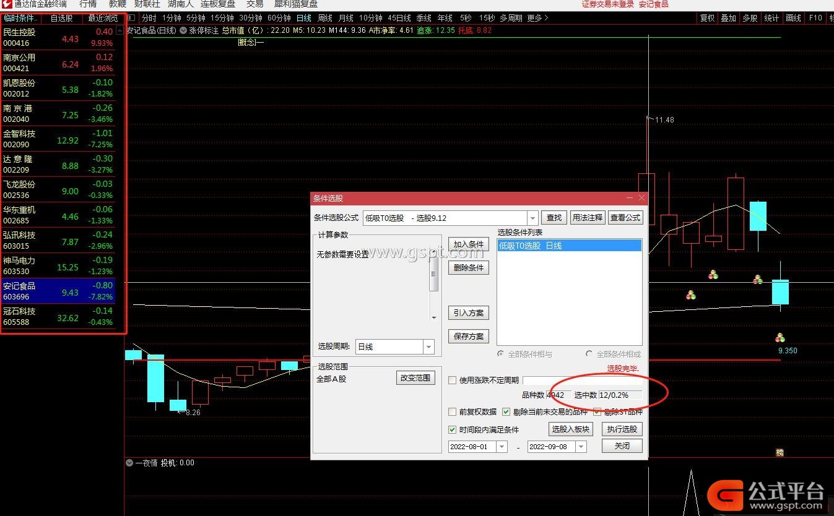834x516 pixels.
Task: Open the end date 2022-09-08 dropdown
Action: (x=581, y=447)
